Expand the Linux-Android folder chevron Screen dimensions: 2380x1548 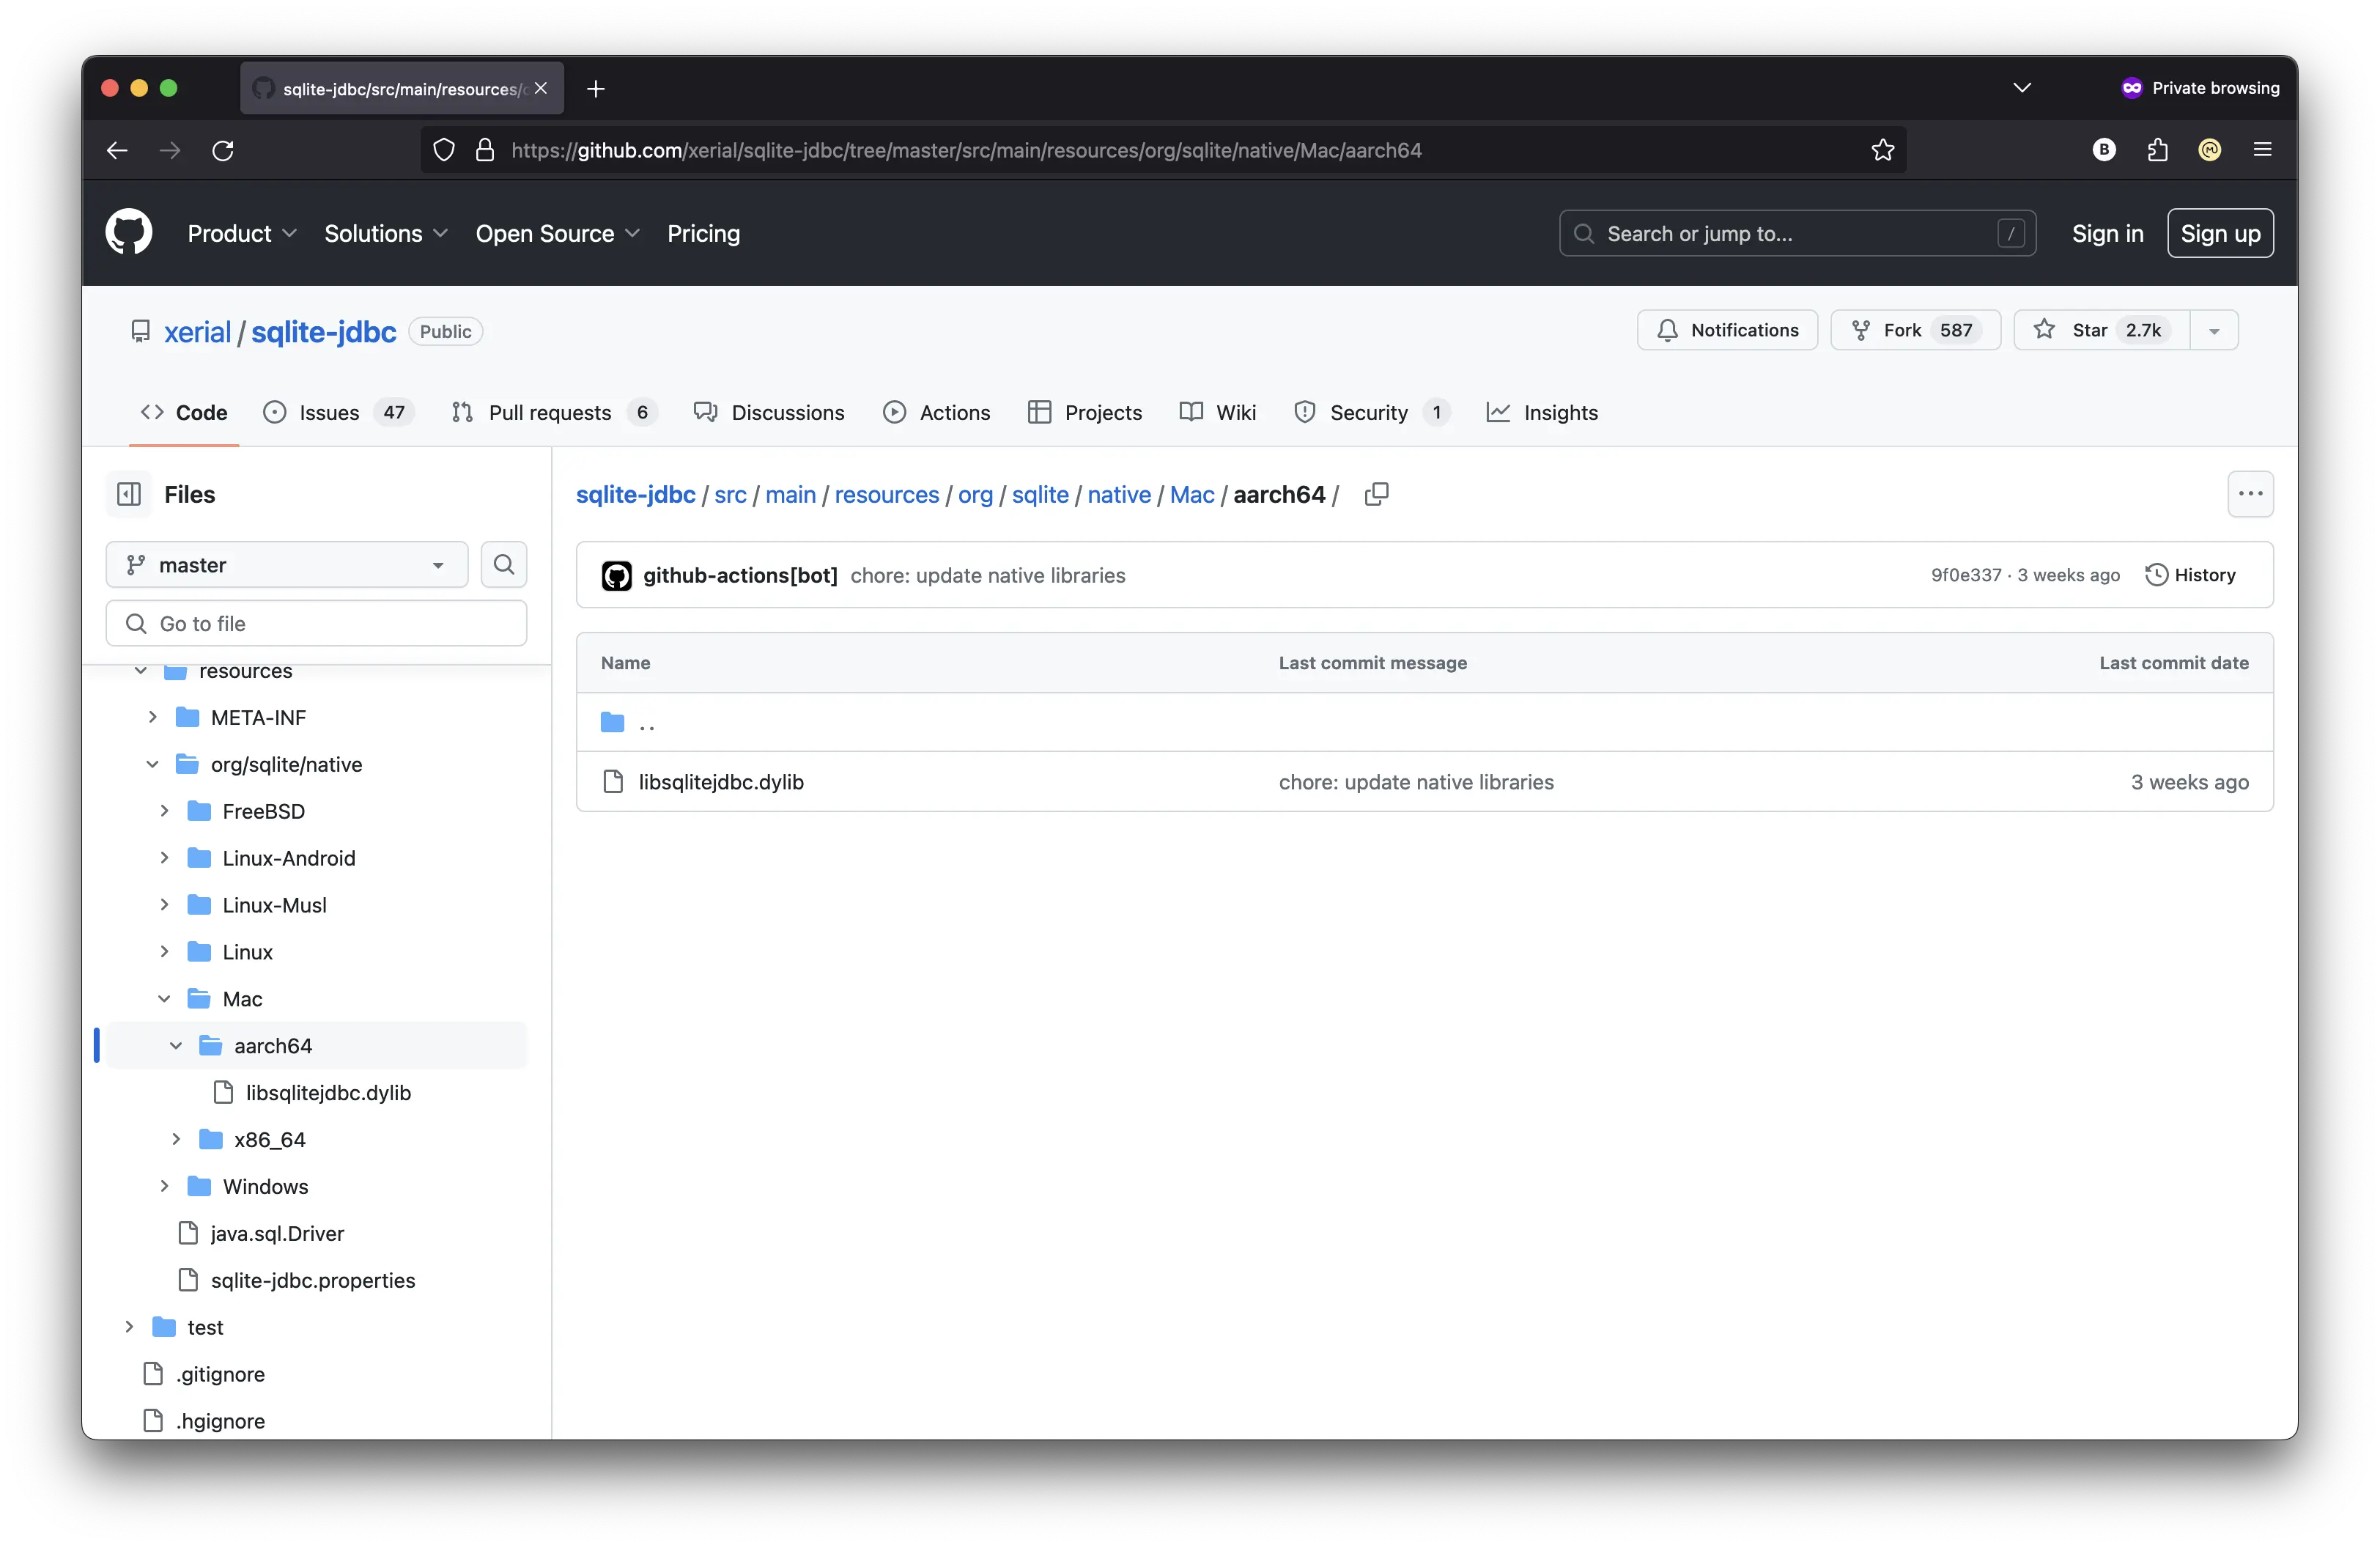[x=164, y=858]
